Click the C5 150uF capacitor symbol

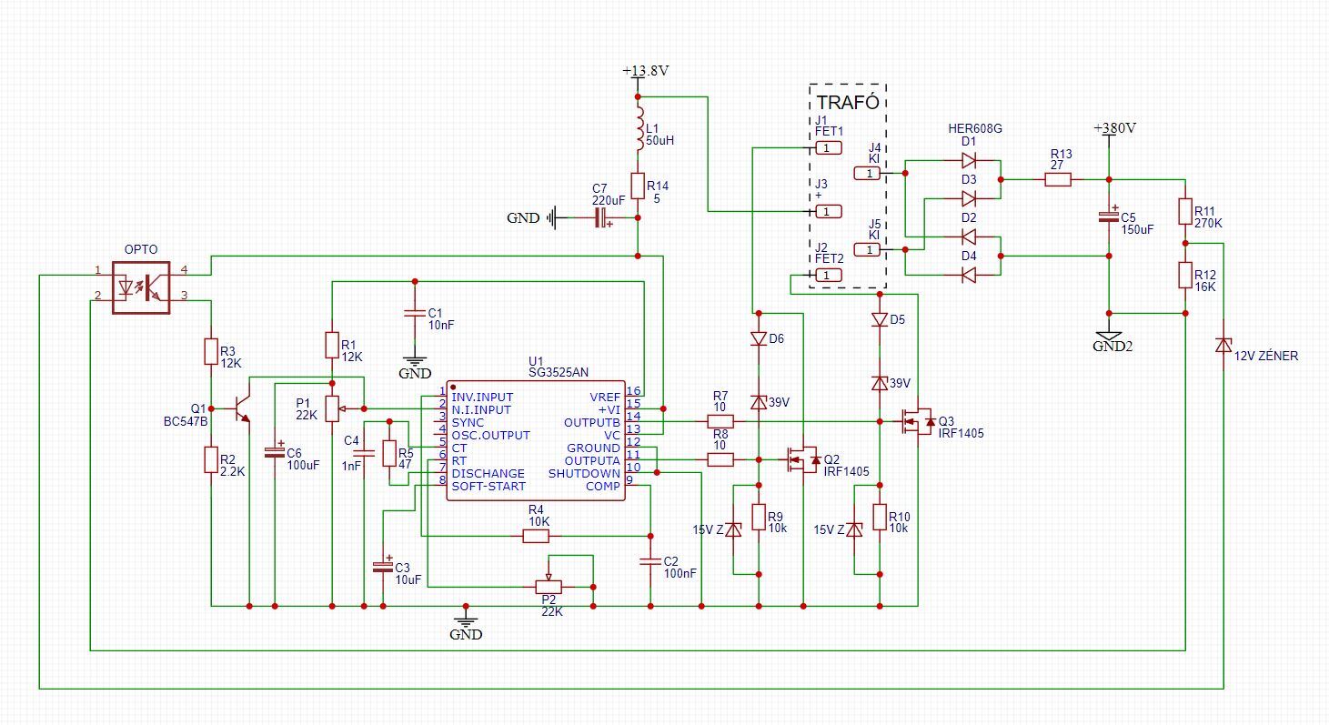[1109, 216]
